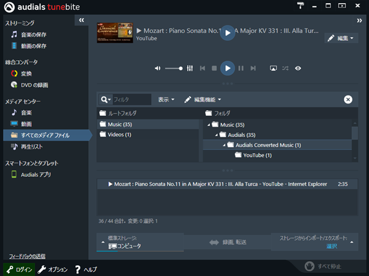The image size is (369, 276).
Task: Click the ログイン button
Action: click(19, 269)
